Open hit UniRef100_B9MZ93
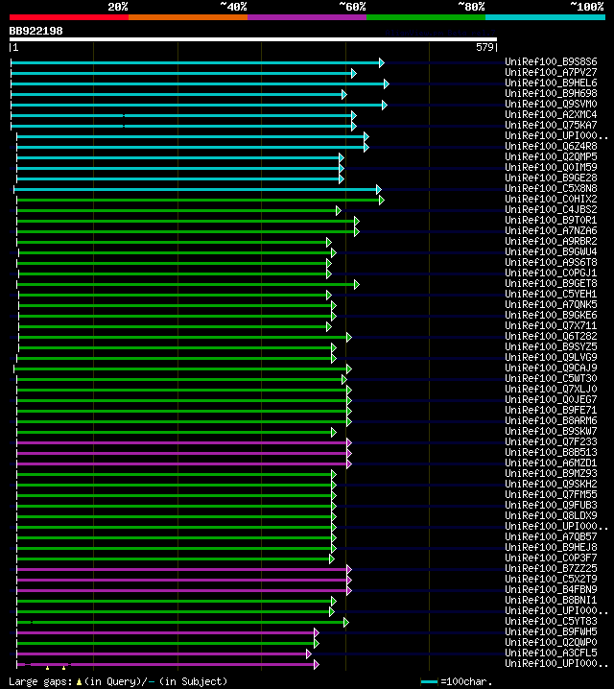The image size is (614, 689). [551, 473]
